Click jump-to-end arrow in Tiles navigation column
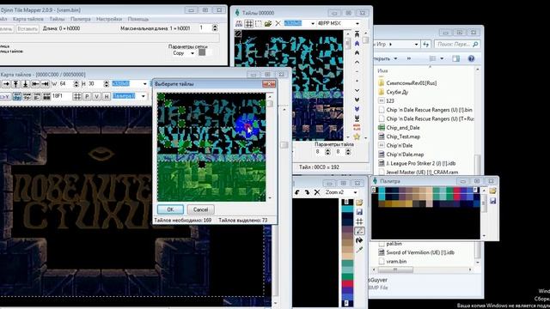The width and height of the screenshot is (550, 309). click(357, 118)
